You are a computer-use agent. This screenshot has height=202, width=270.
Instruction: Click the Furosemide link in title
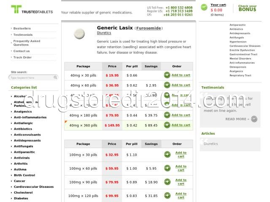[x=148, y=28]
